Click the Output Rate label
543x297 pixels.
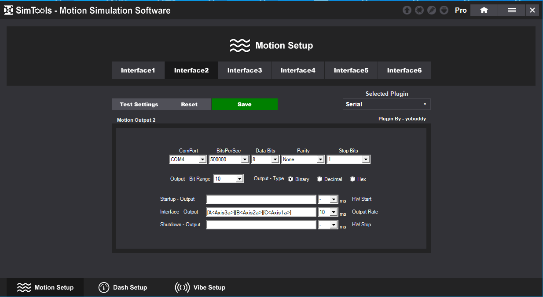(x=365, y=212)
